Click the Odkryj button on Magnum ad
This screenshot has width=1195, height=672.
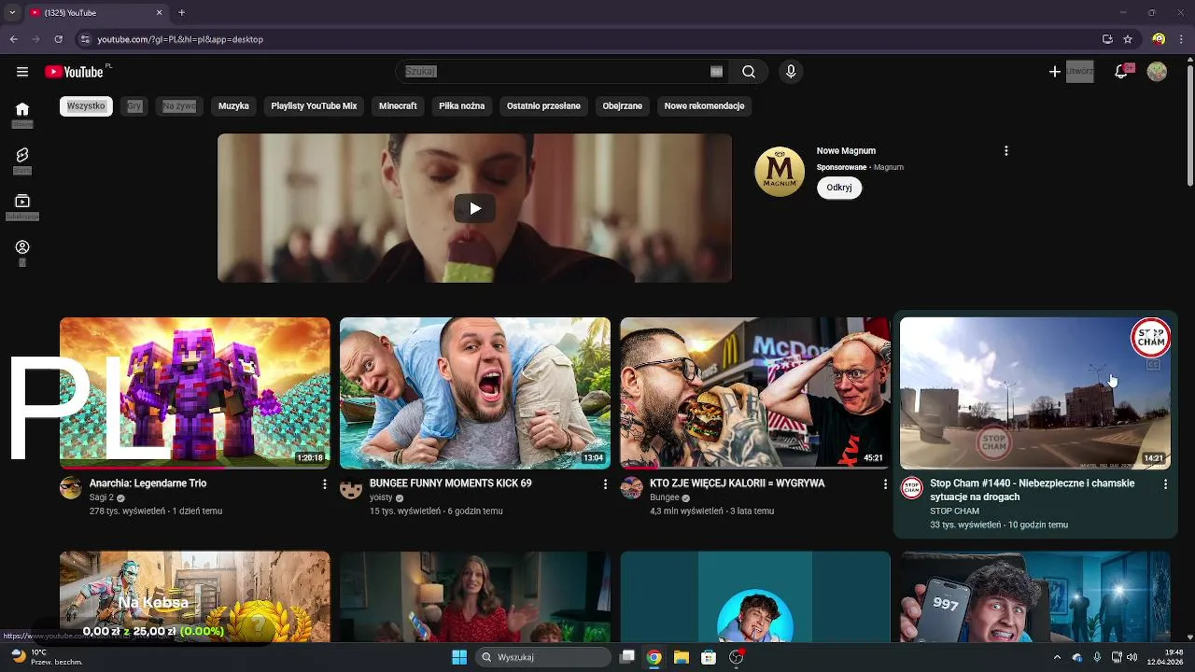pyautogui.click(x=839, y=188)
